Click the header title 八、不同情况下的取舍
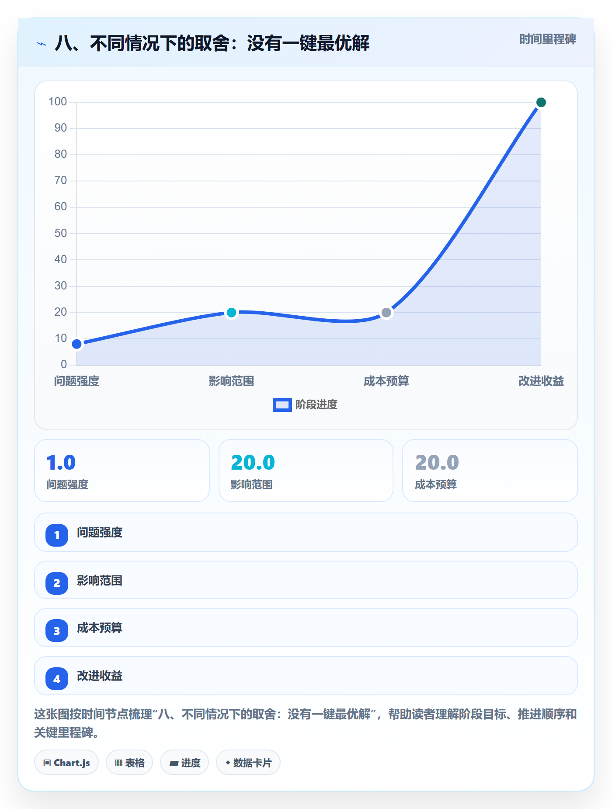Image resolution: width=612 pixels, height=809 pixels. coord(212,43)
